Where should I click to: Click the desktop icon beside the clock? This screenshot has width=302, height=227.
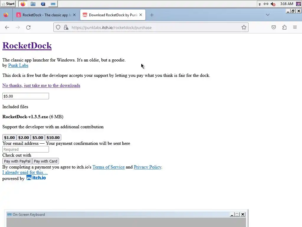coord(298,4)
